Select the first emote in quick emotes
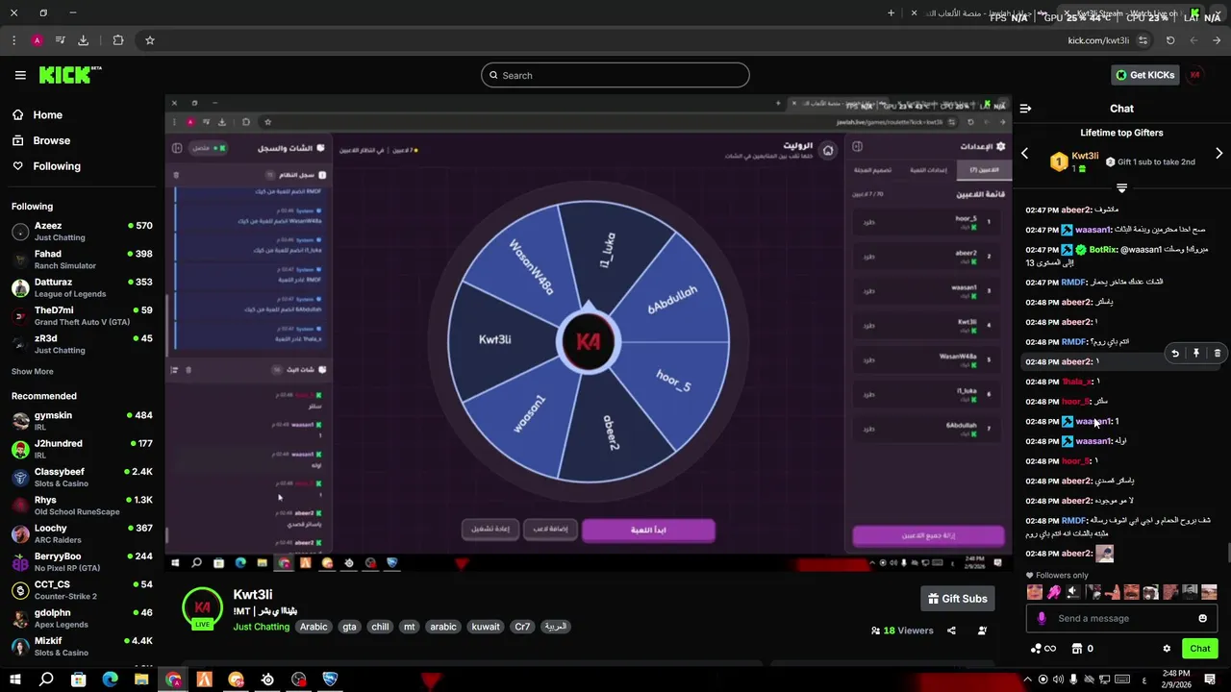 tap(1035, 592)
